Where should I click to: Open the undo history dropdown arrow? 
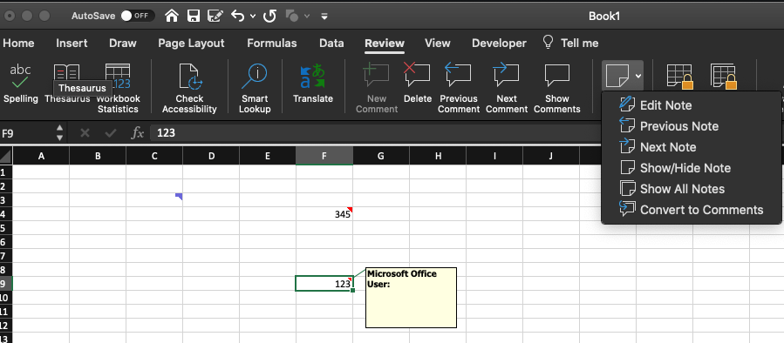coord(253,16)
